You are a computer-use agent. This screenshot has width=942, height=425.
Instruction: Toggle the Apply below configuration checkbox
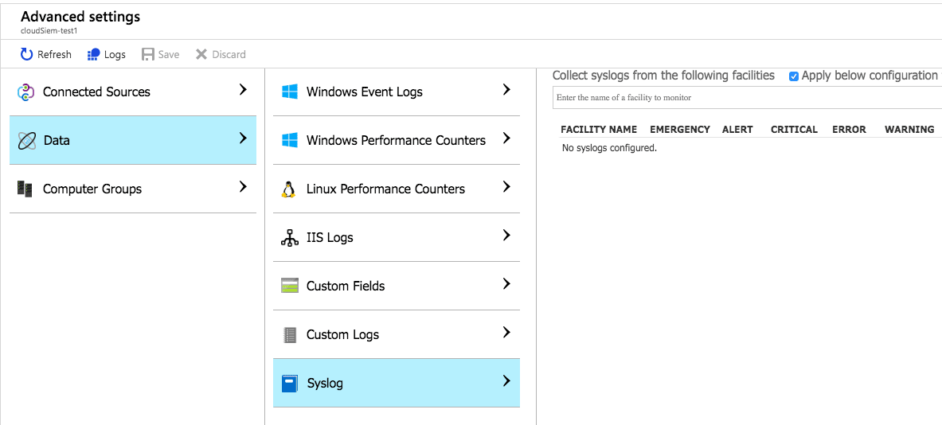(794, 76)
